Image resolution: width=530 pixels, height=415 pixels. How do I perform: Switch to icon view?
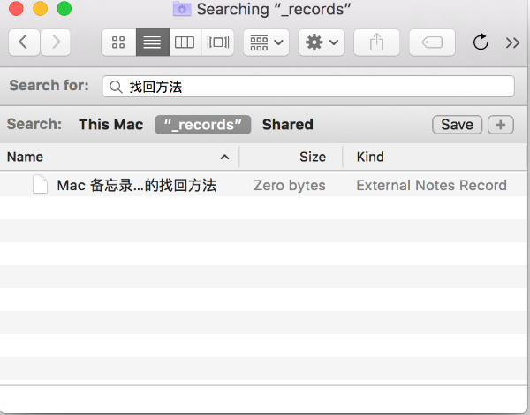point(118,42)
